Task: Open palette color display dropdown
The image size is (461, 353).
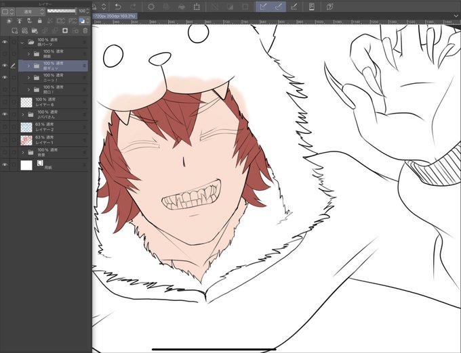Action: pyautogui.click(x=7, y=11)
